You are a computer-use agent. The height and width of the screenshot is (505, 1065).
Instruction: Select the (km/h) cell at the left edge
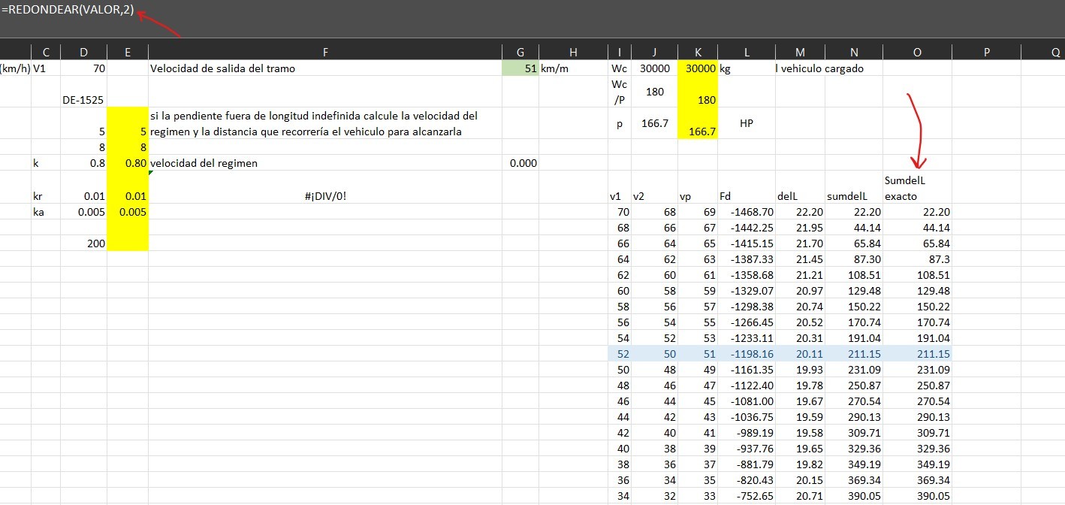[16, 68]
